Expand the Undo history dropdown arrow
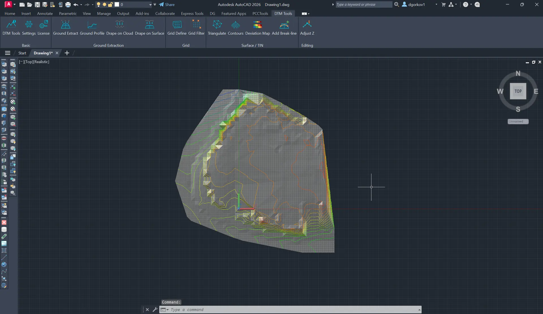The width and height of the screenshot is (543, 314). (x=81, y=5)
